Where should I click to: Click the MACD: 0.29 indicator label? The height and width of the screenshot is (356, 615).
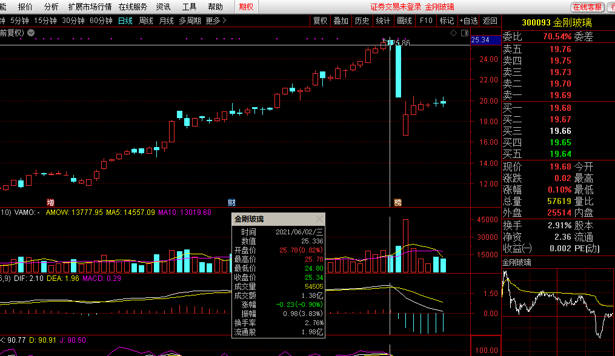102,279
